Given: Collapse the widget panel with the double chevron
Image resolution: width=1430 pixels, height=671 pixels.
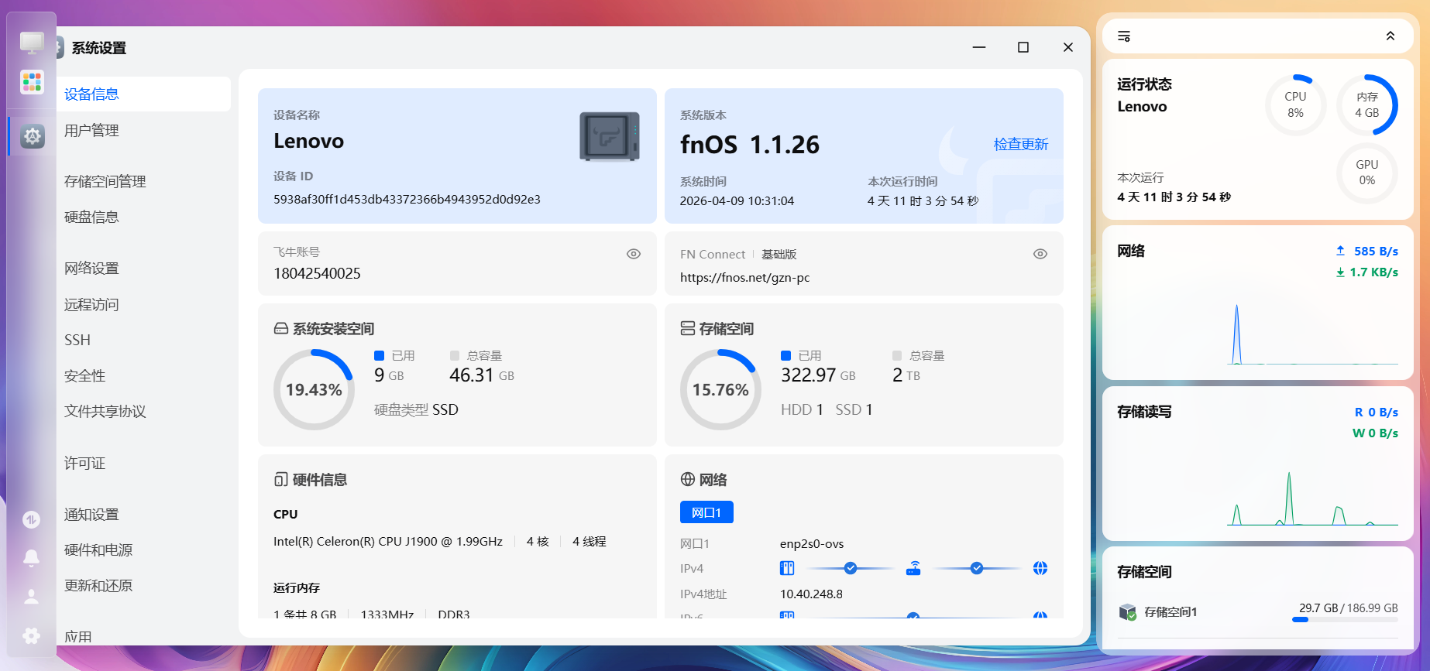Looking at the screenshot, I should [x=1390, y=36].
